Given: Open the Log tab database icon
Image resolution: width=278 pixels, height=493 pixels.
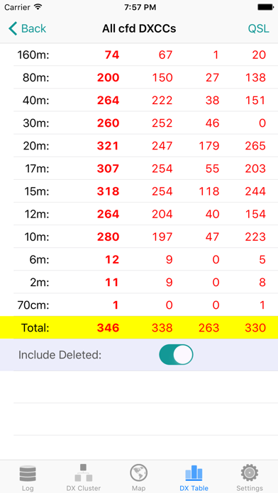Looking at the screenshot, I should [x=28, y=474].
